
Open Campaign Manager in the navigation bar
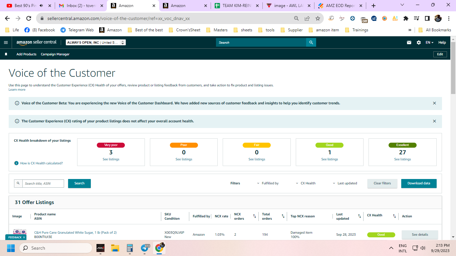55,54
